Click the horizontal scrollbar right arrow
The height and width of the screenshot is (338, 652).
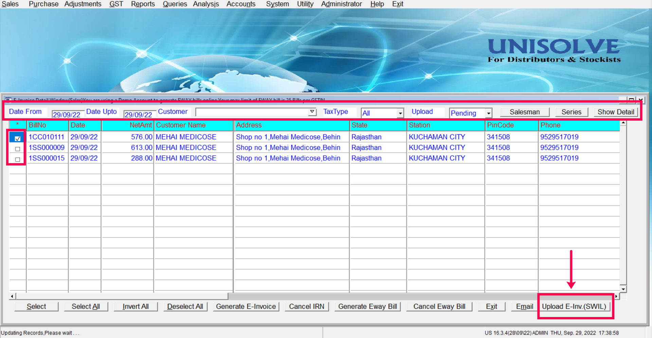616,296
